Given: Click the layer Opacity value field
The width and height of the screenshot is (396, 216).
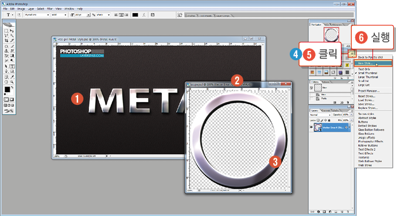Looking at the screenshot, I should click(x=345, y=115).
